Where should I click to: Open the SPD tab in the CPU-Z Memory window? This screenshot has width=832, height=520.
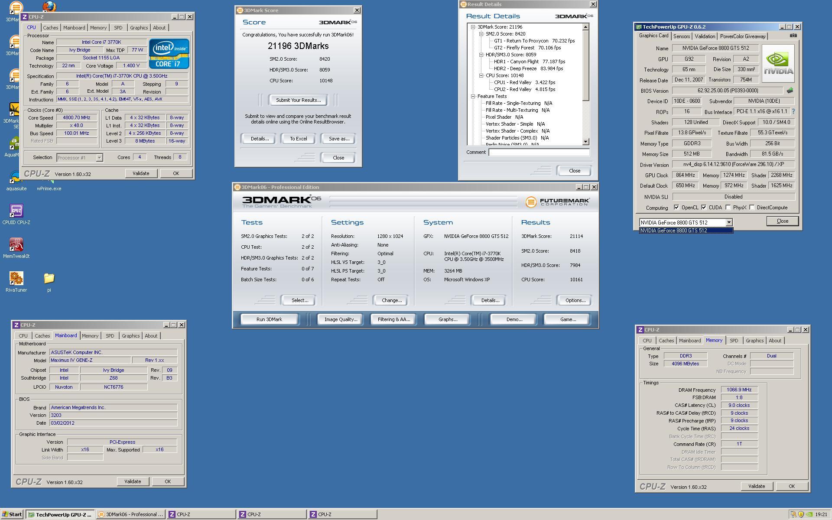click(x=734, y=341)
